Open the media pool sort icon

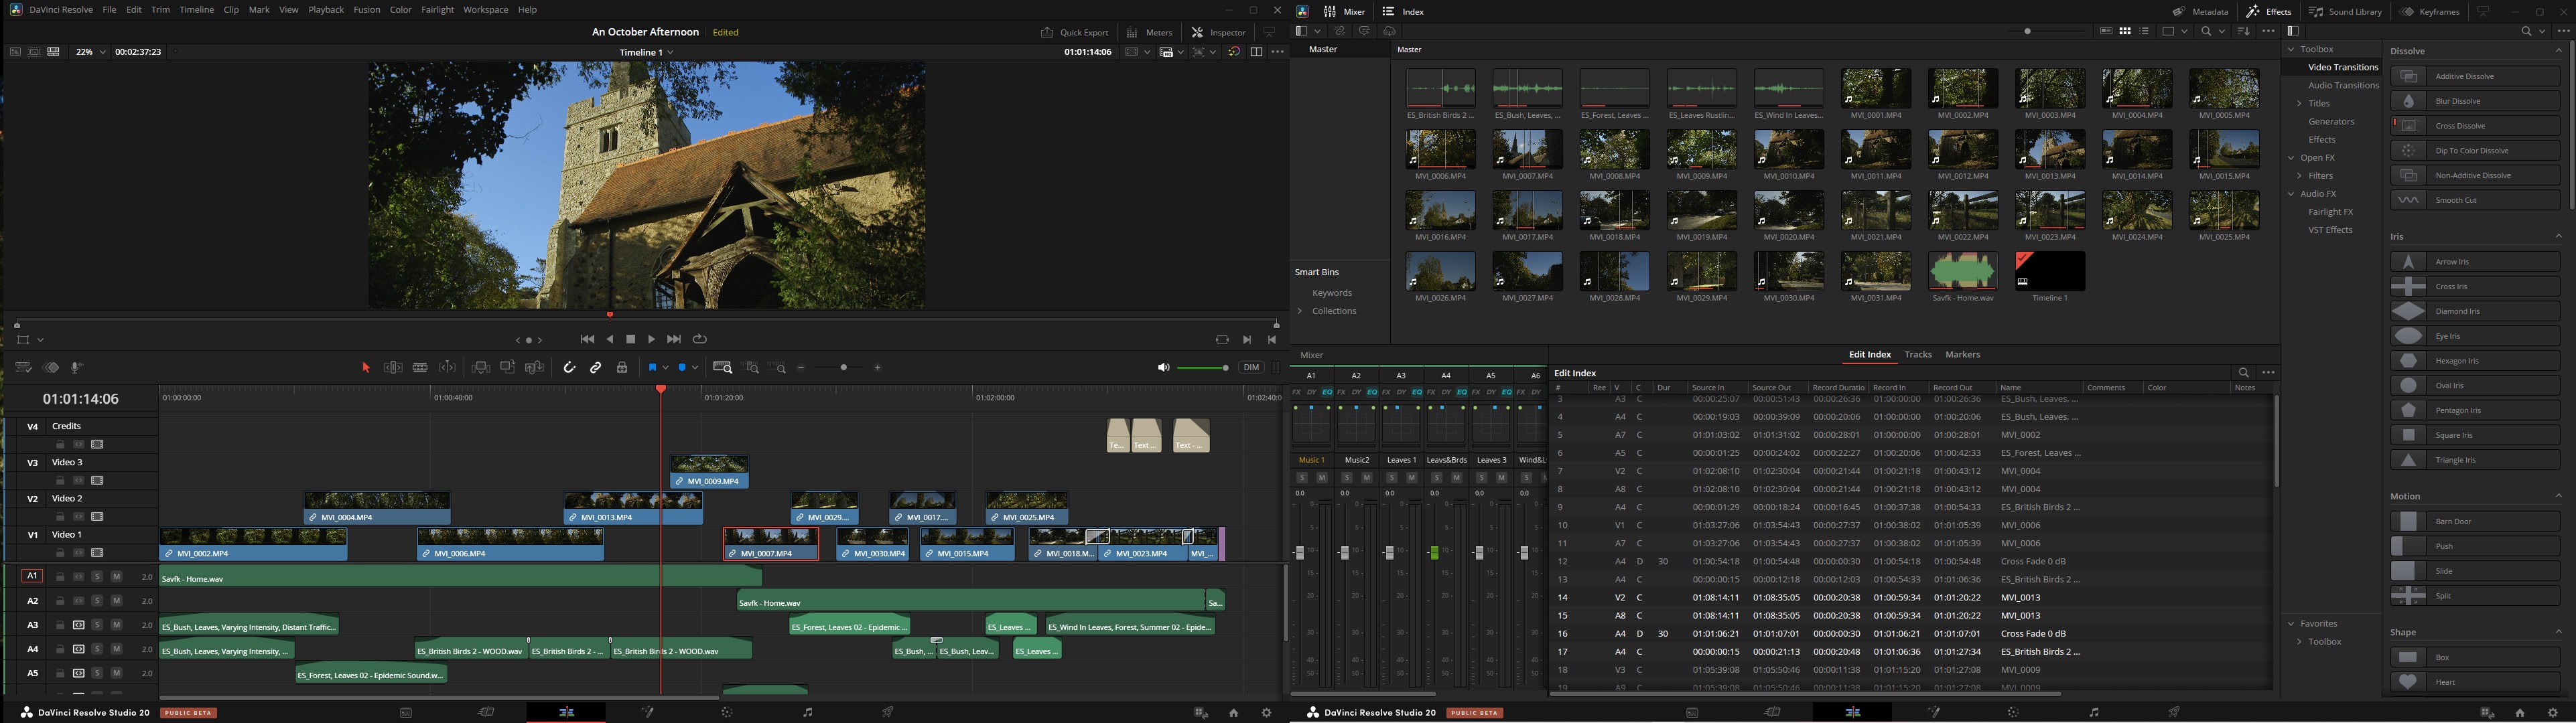click(x=2244, y=31)
